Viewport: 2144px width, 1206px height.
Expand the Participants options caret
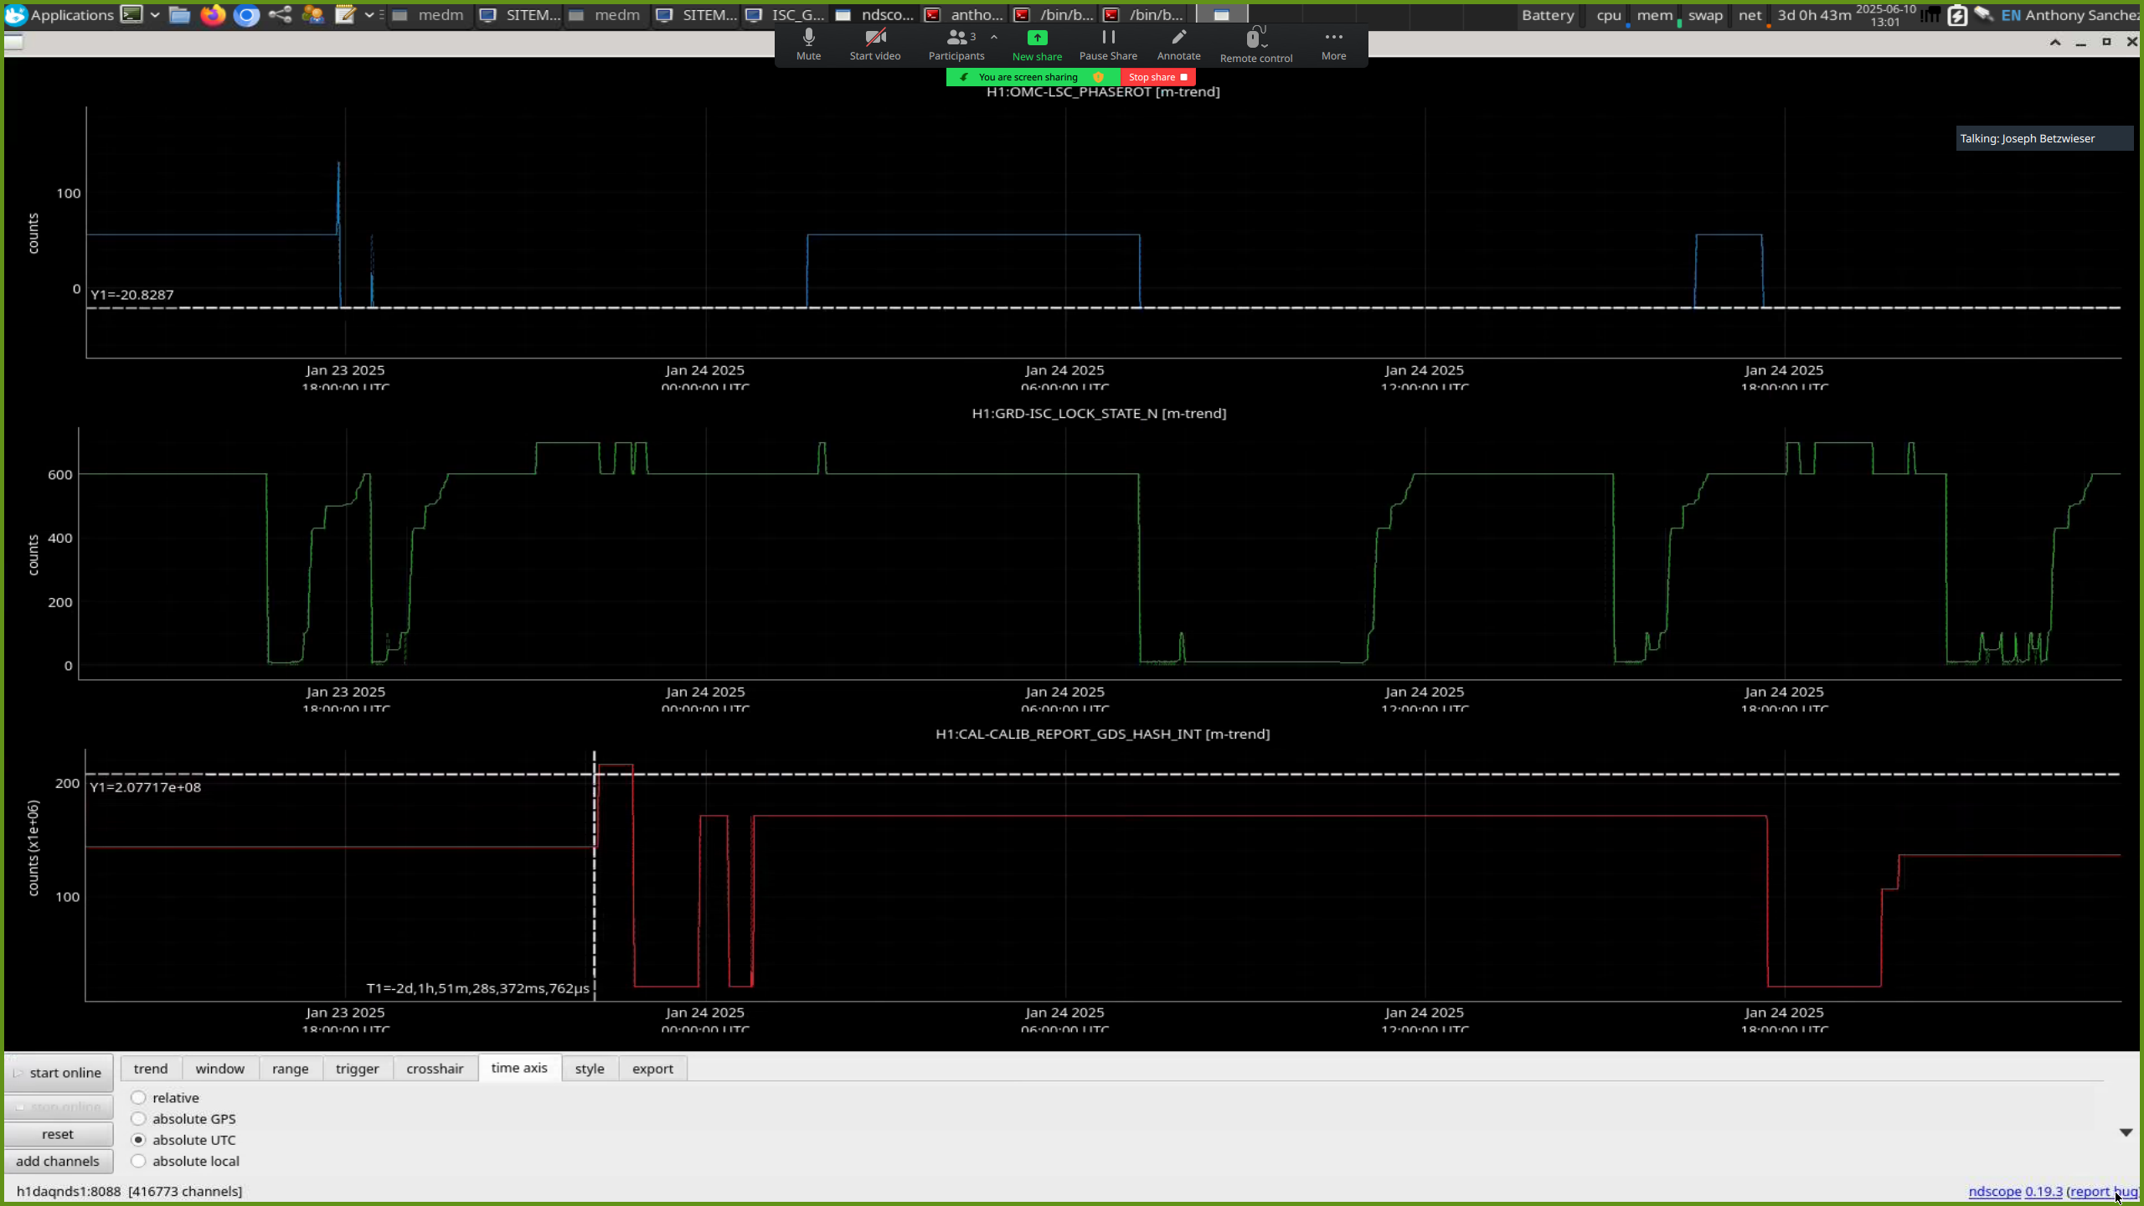[x=994, y=37]
